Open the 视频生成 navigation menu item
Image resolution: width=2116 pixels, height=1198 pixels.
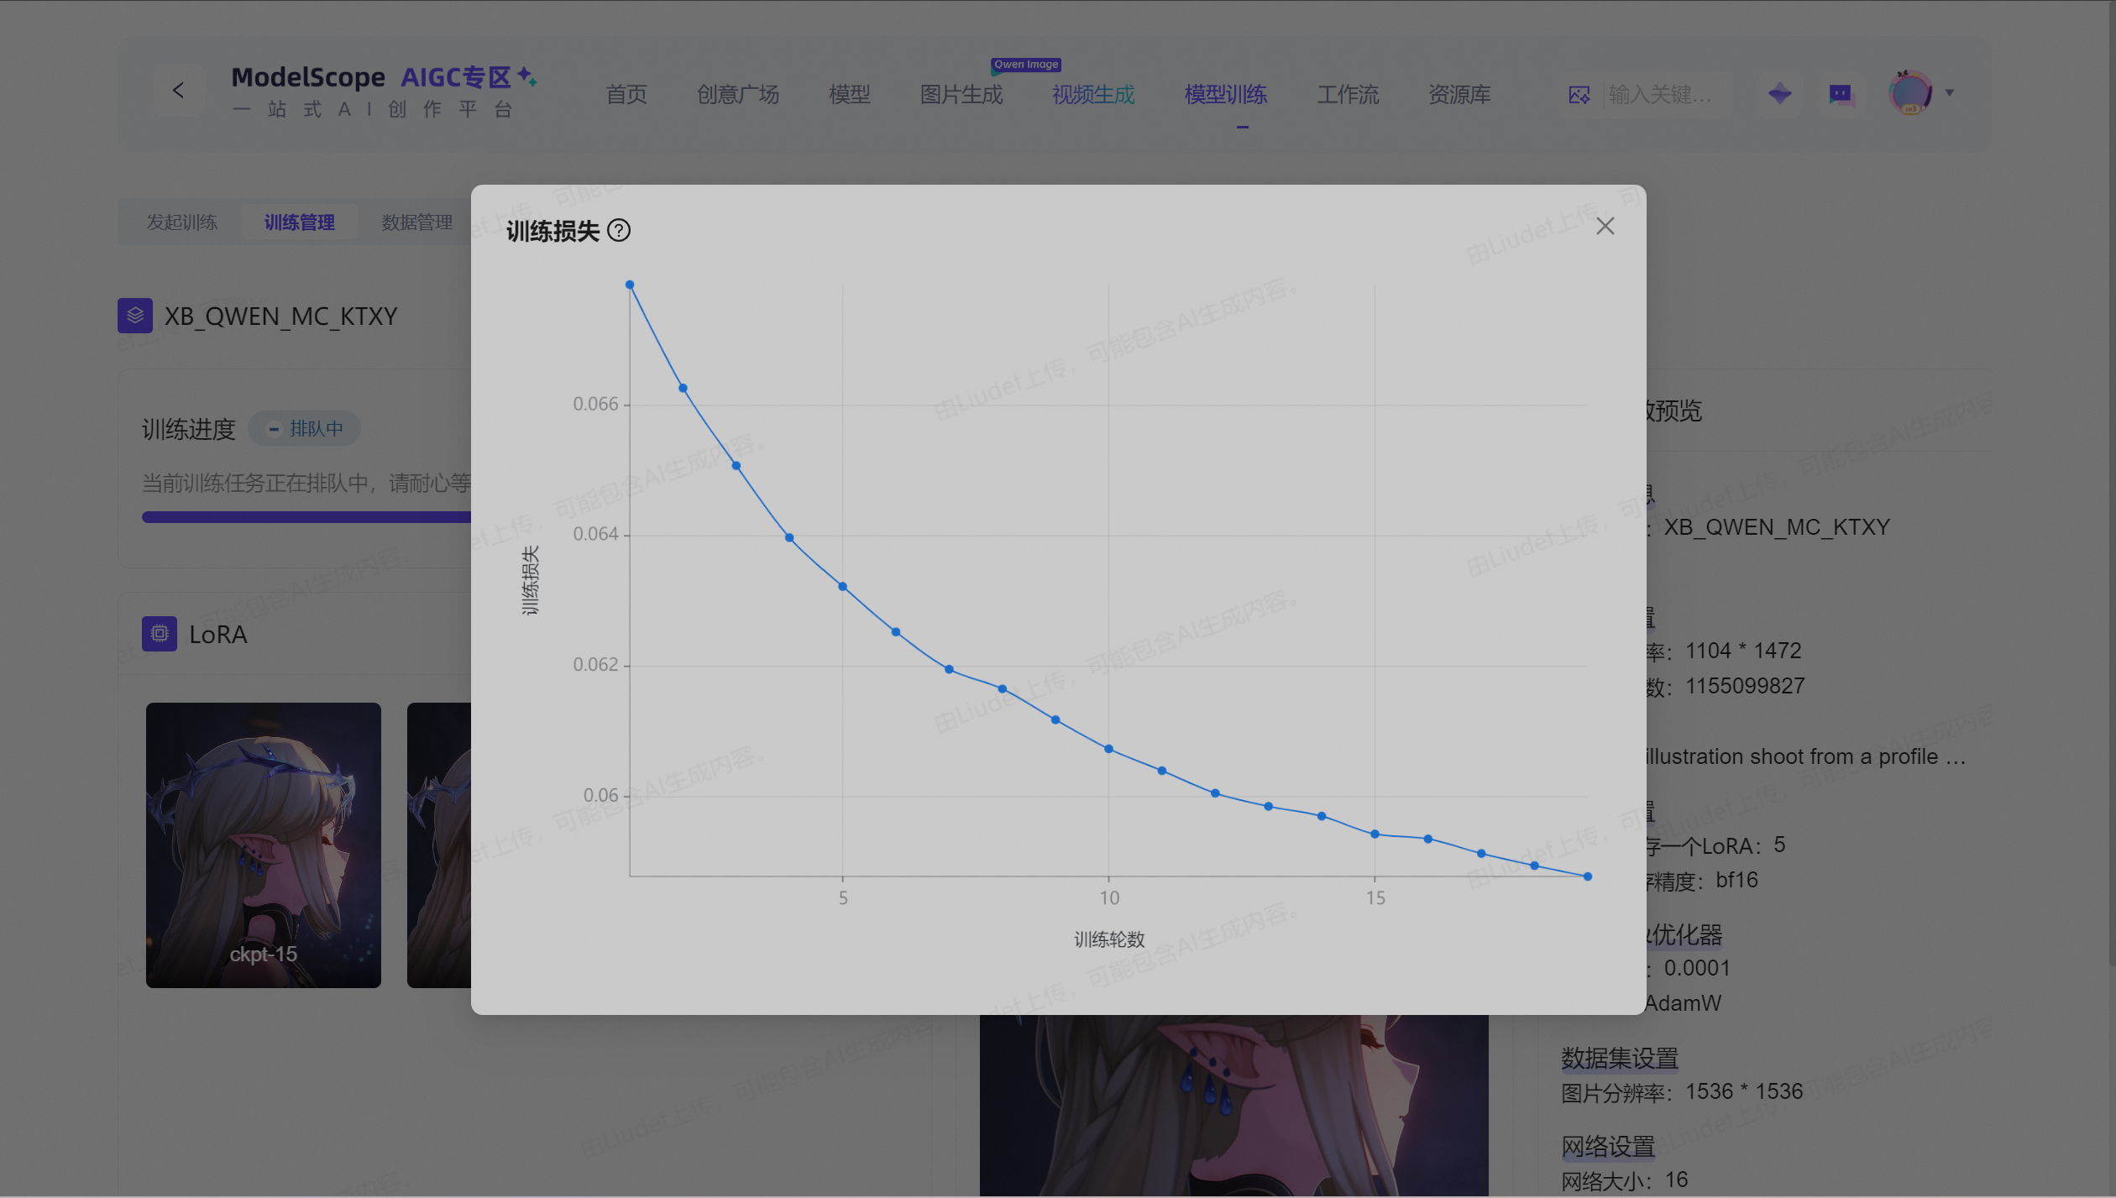click(1092, 95)
